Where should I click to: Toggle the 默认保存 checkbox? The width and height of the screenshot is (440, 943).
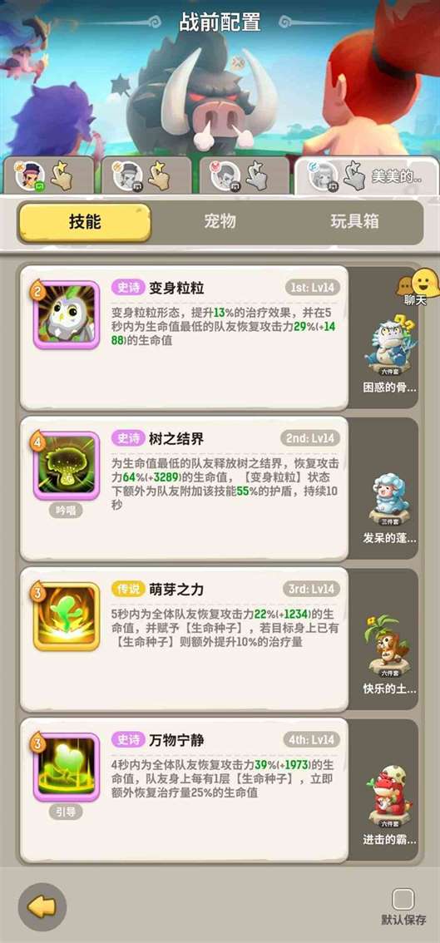pyautogui.click(x=403, y=900)
